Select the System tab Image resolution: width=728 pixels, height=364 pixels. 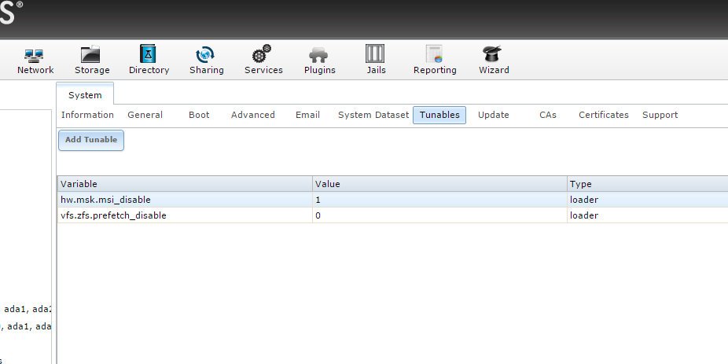click(85, 94)
